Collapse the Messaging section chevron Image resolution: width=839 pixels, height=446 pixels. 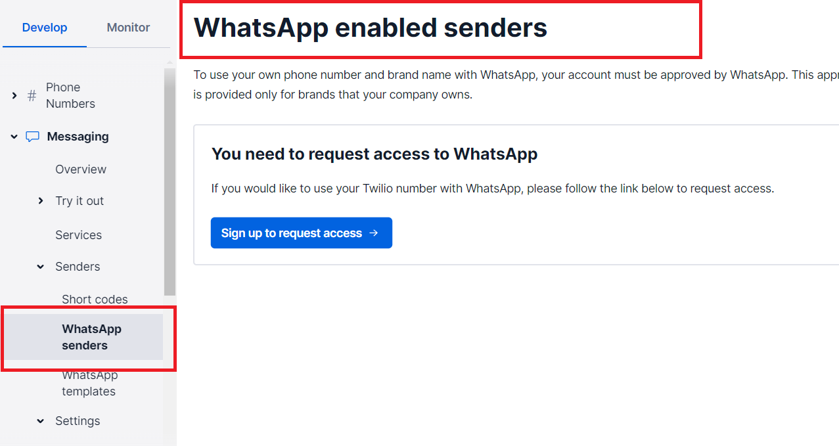[x=14, y=137]
